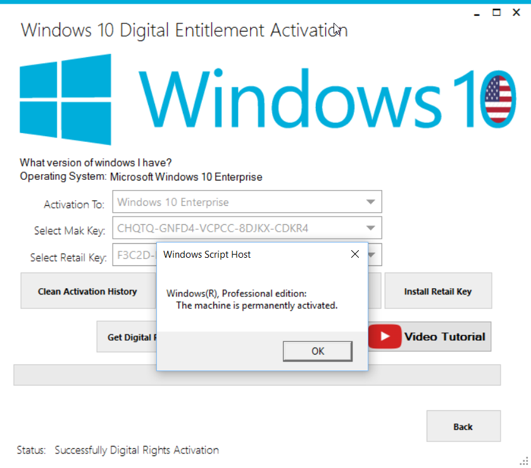This screenshot has width=531, height=468.
Task: Close the activation window
Action: point(516,13)
